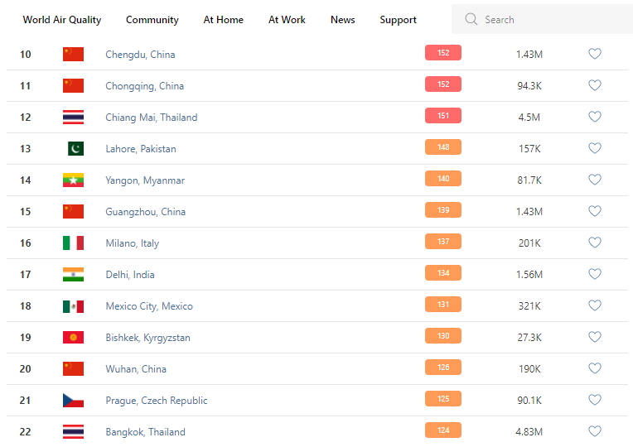Expand the At Work menu
This screenshot has width=633, height=447.
(287, 19)
